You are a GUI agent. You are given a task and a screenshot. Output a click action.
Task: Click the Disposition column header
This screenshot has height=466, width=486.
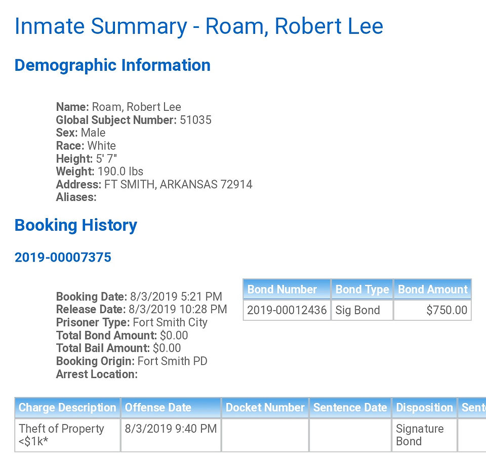tap(424, 407)
